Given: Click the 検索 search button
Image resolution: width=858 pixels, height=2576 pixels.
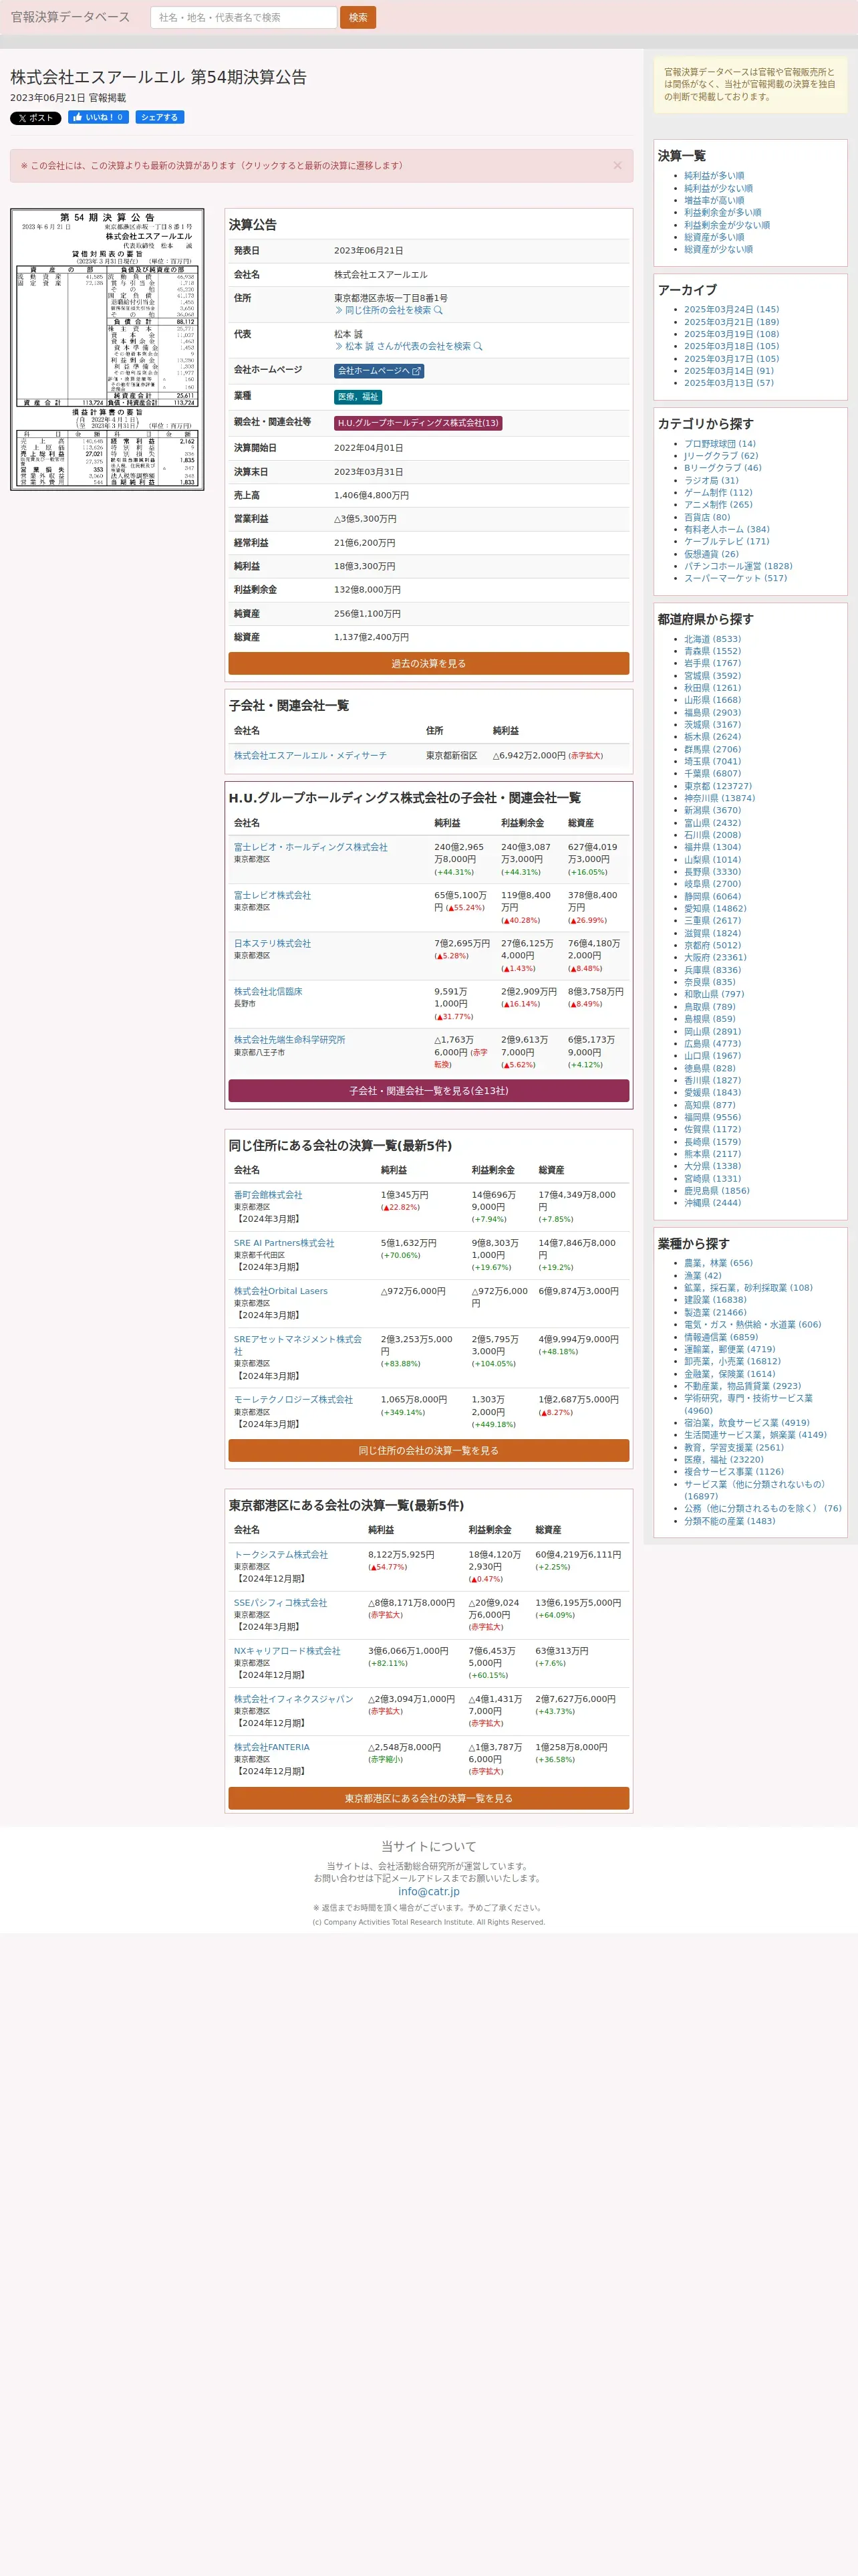Looking at the screenshot, I should (x=357, y=17).
